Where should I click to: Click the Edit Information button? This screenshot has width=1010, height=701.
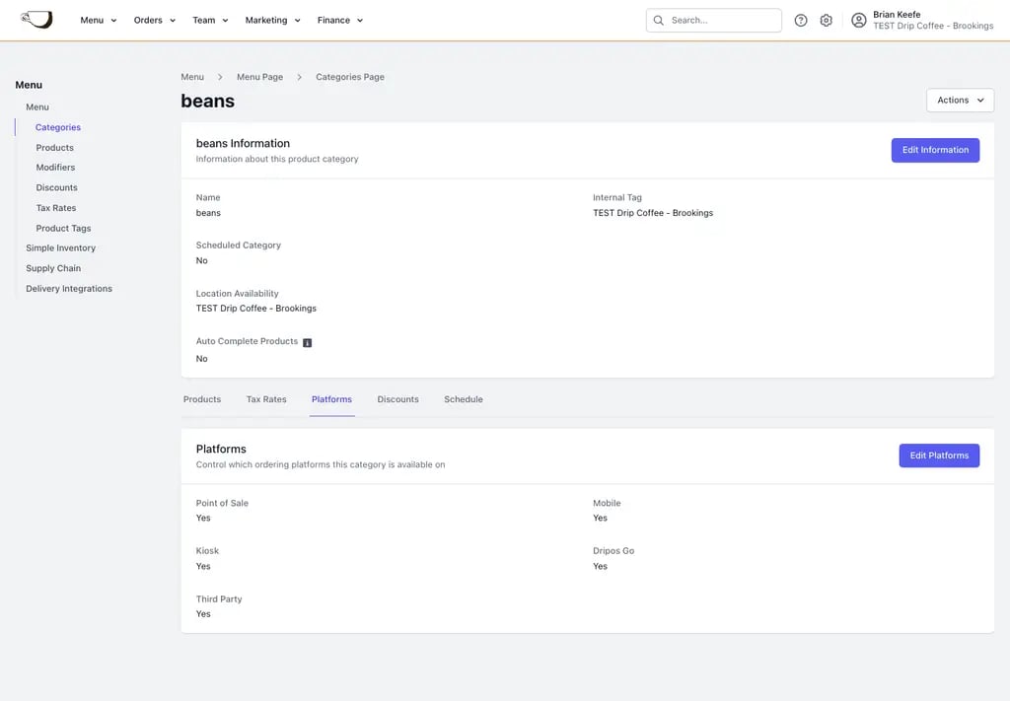pyautogui.click(x=935, y=150)
